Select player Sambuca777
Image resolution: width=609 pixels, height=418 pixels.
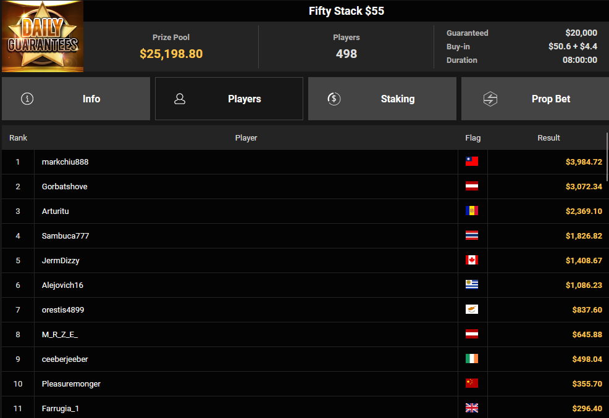coord(65,236)
